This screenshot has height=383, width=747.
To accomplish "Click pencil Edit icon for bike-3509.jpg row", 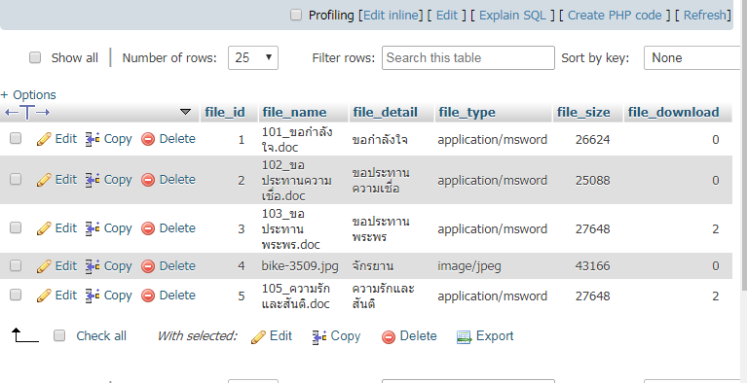I will pyautogui.click(x=44, y=266).
